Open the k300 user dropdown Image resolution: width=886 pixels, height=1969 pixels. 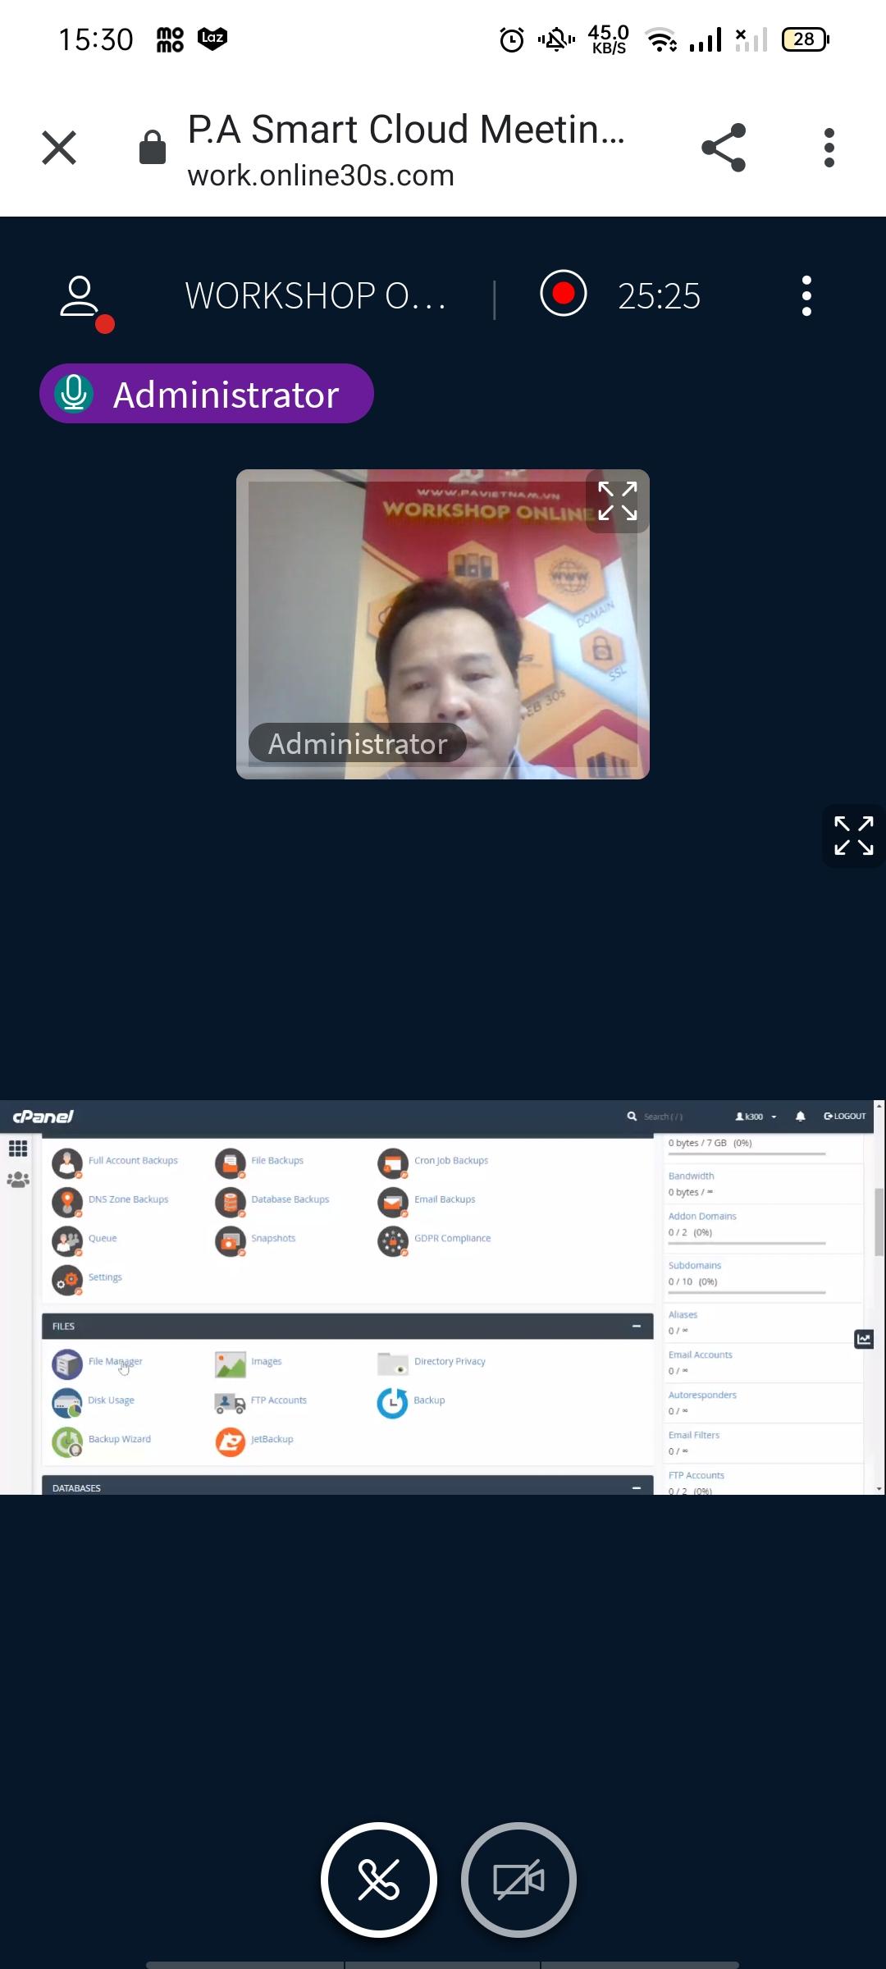756,1117
